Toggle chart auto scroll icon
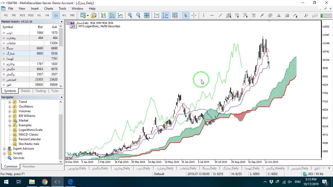 coord(157,16)
